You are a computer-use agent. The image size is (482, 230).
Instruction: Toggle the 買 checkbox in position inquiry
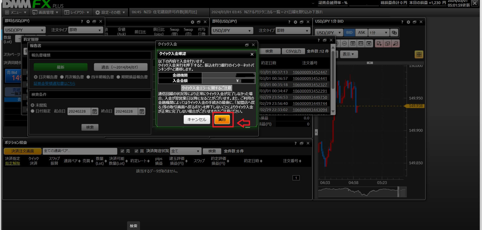click(x=137, y=151)
